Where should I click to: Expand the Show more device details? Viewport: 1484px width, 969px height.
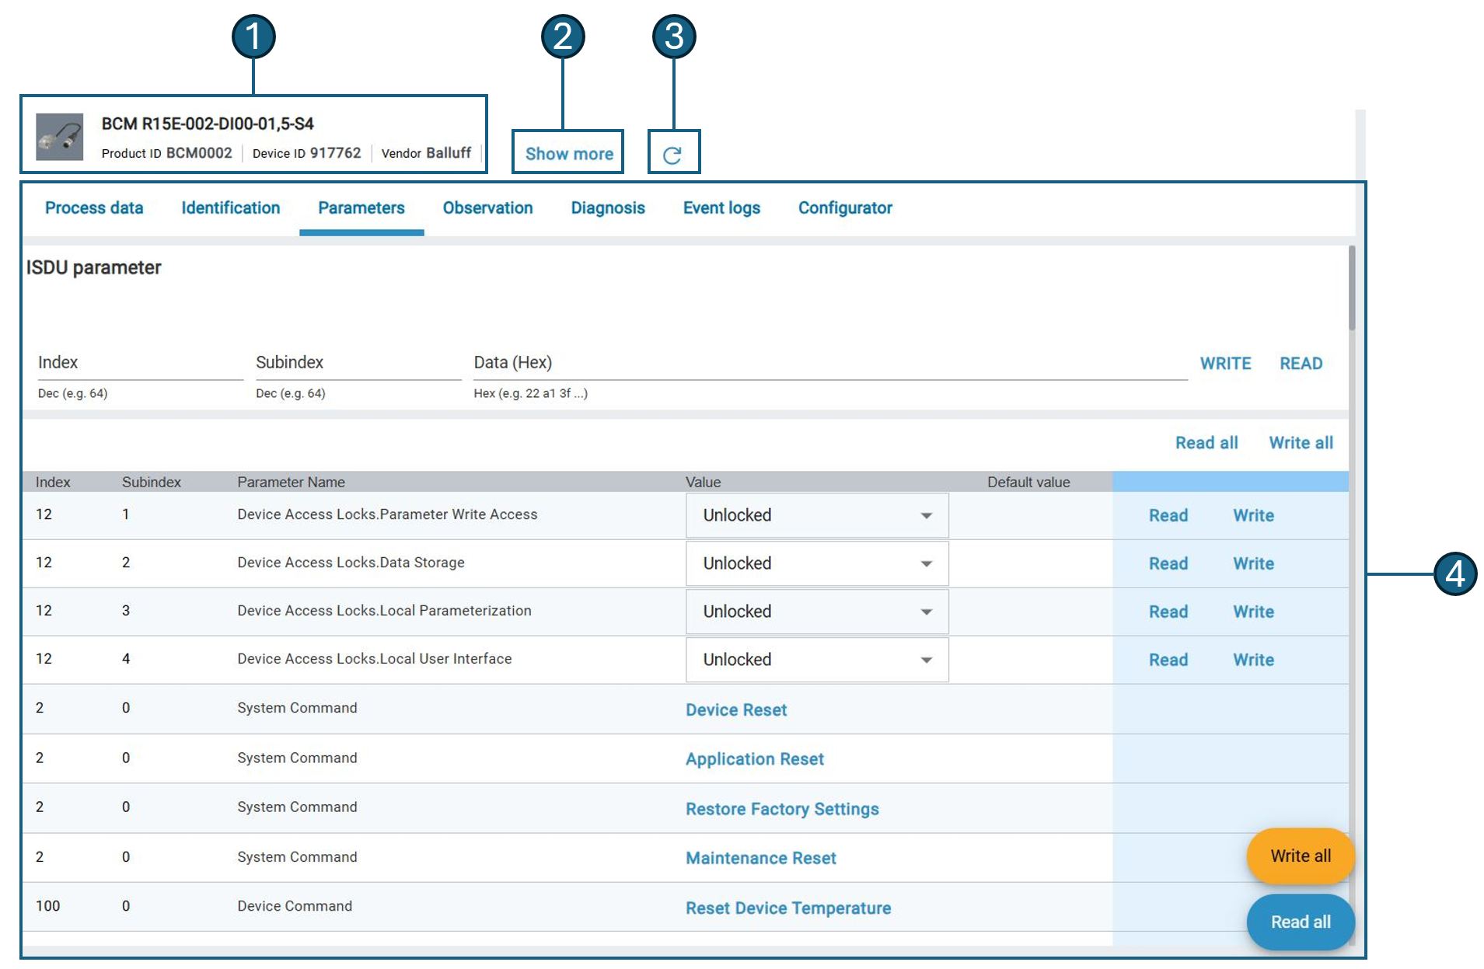coord(568,154)
